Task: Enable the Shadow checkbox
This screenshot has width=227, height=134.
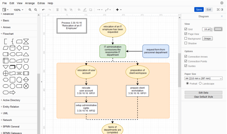Action: point(186,43)
